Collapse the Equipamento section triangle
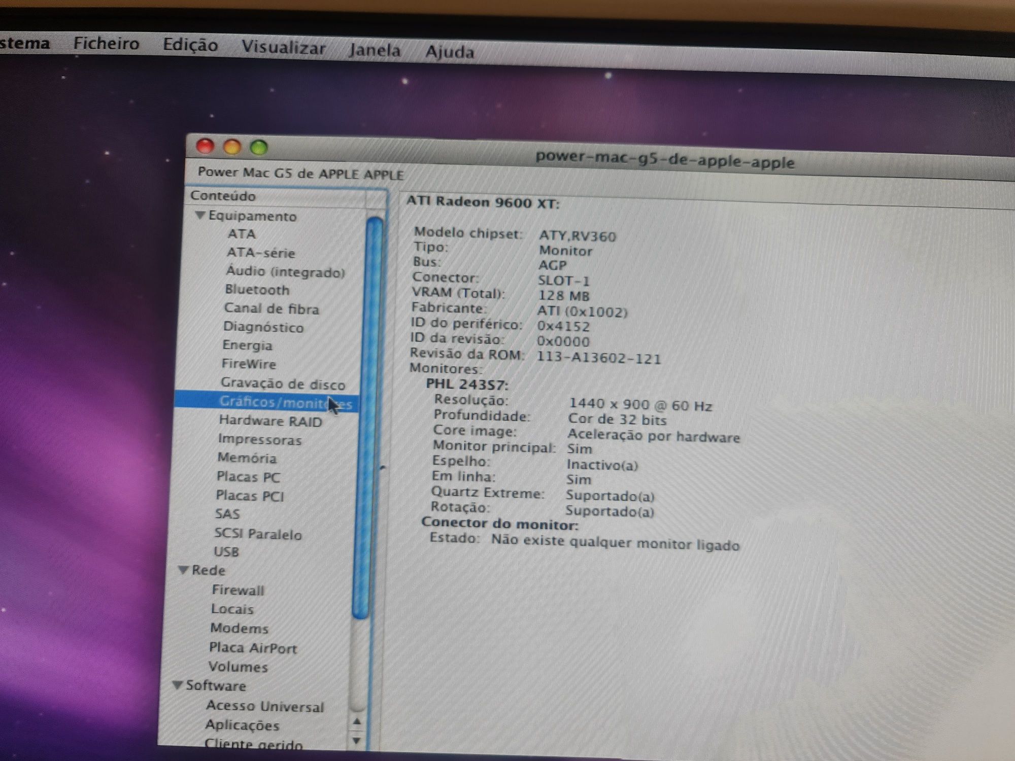This screenshot has height=761, width=1015. click(x=200, y=215)
